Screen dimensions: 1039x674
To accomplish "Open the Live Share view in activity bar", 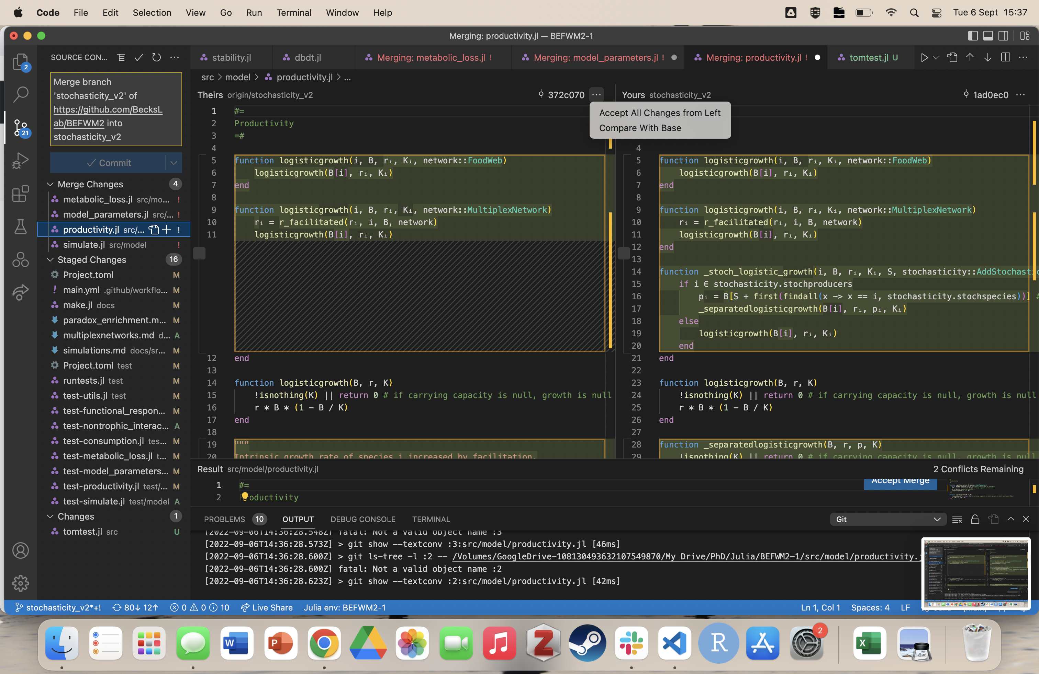I will [20, 292].
